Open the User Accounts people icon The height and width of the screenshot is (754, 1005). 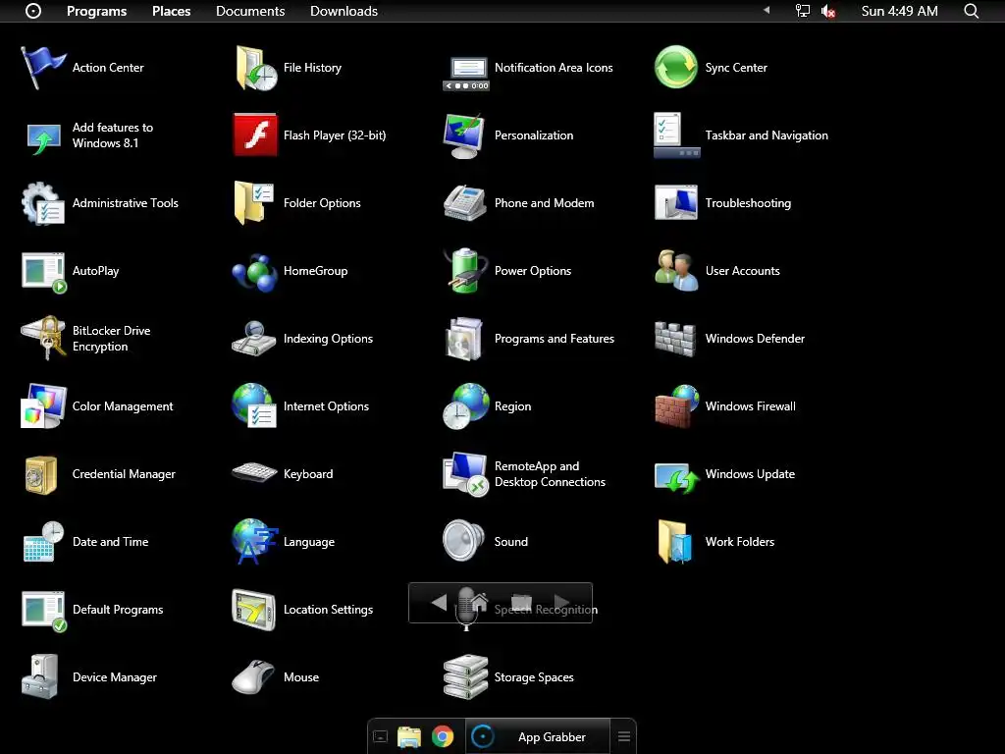point(675,271)
